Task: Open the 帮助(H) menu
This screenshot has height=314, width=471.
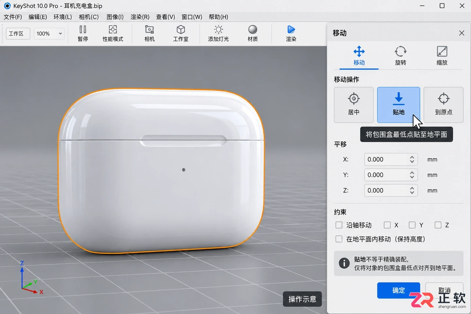Action: [x=218, y=17]
